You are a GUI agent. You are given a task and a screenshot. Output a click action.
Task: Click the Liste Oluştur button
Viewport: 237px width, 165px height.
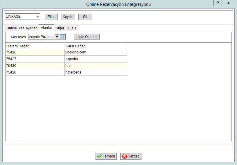click(87, 37)
